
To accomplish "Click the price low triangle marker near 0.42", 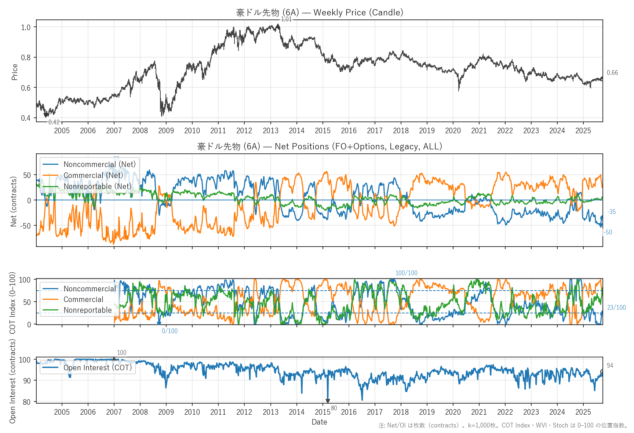I will (x=46, y=116).
